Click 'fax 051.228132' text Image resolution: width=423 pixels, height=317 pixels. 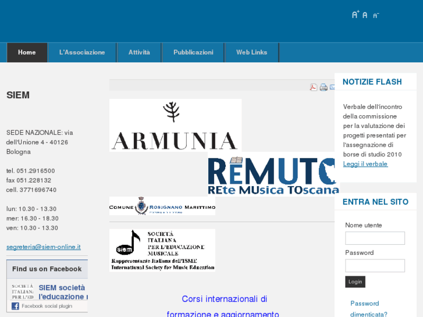click(x=29, y=180)
